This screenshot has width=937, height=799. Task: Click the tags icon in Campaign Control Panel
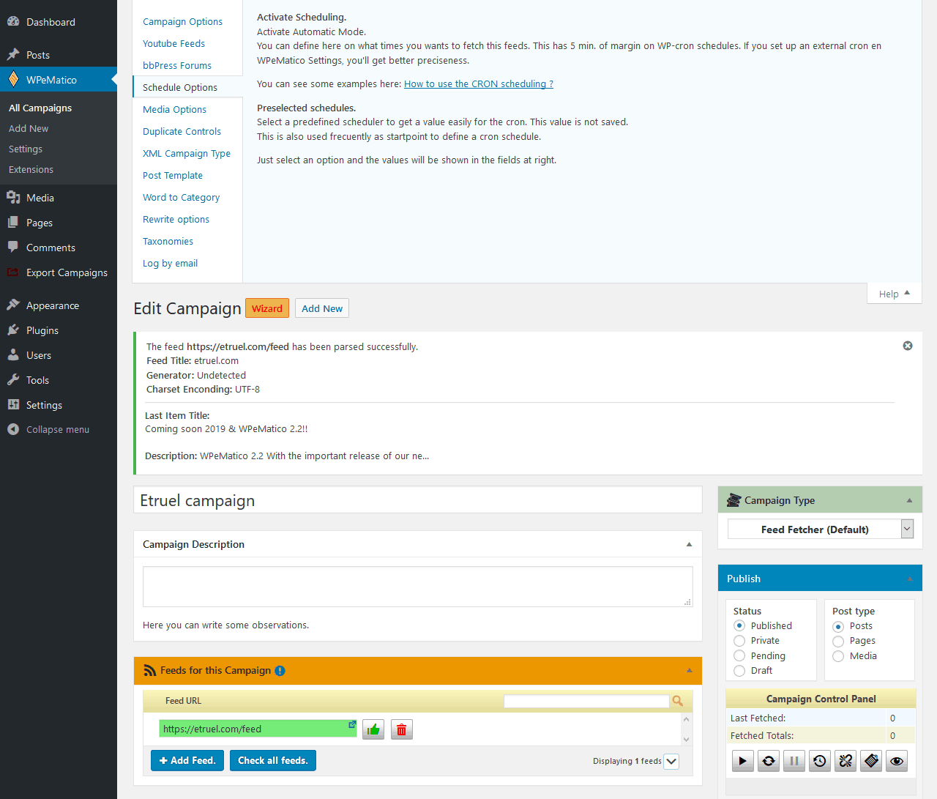click(870, 761)
